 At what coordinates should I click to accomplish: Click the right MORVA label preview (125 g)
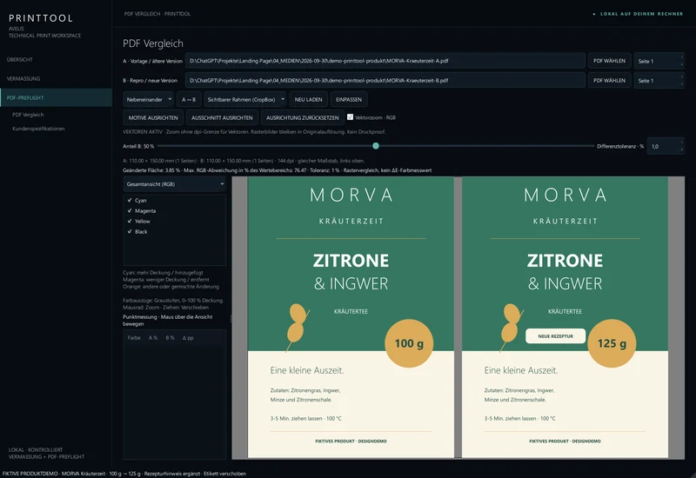565,317
